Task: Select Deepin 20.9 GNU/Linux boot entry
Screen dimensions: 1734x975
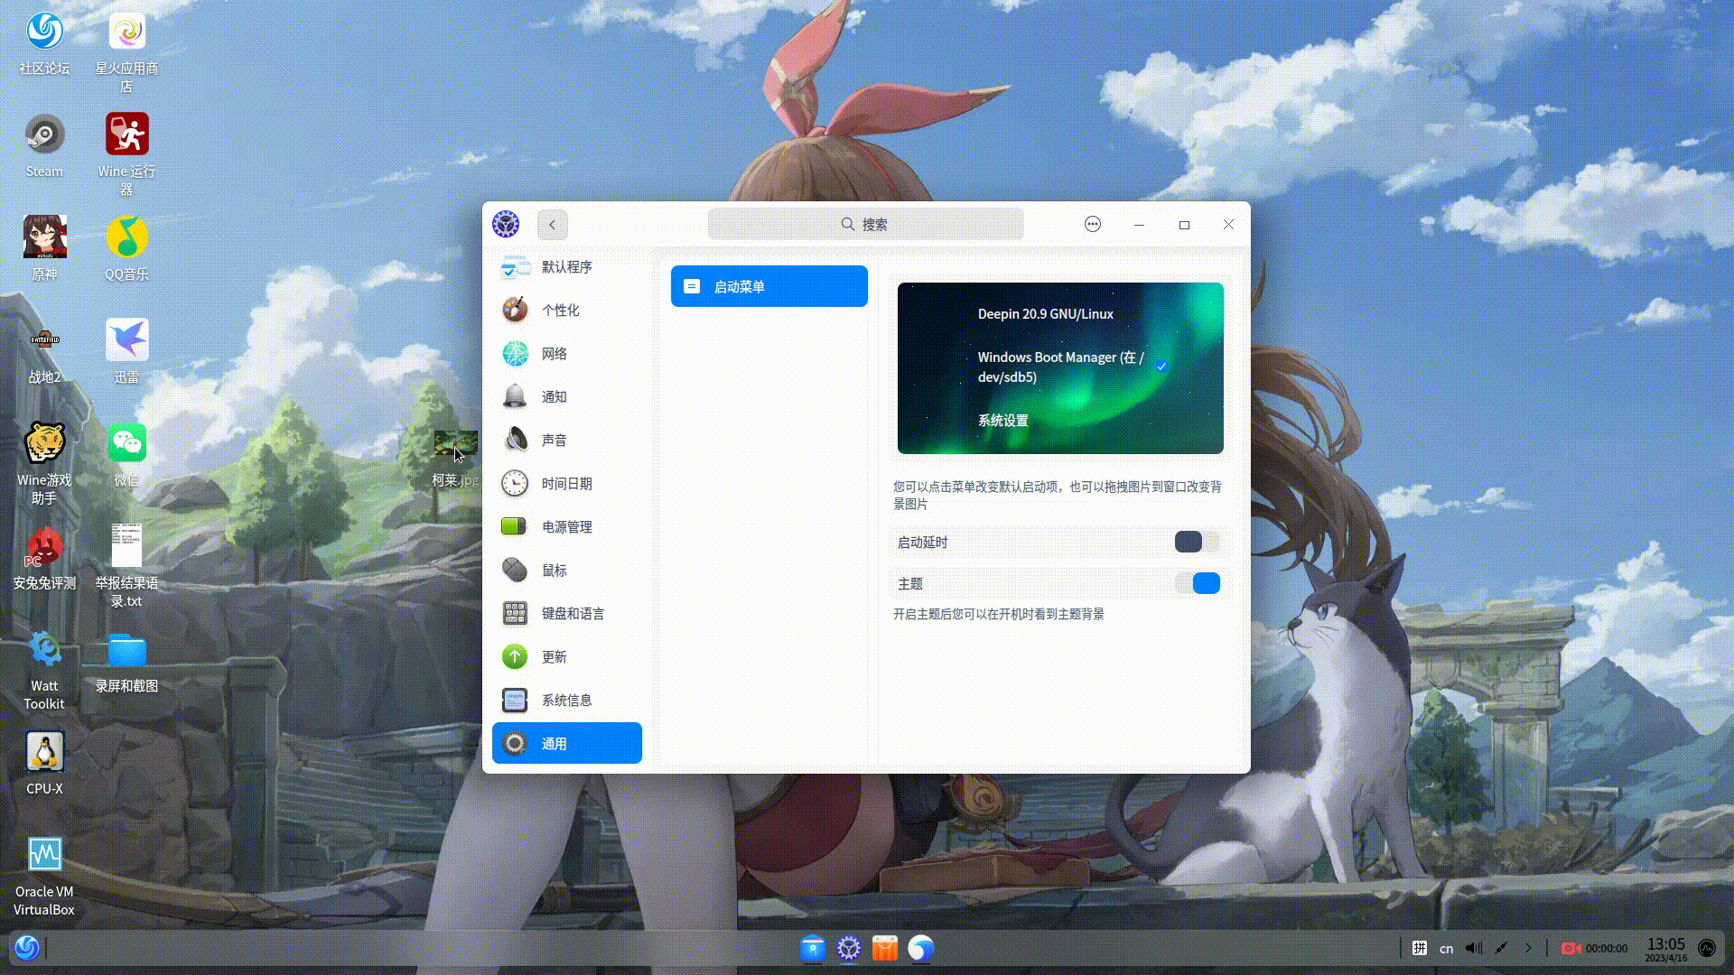Action: pyautogui.click(x=1045, y=313)
